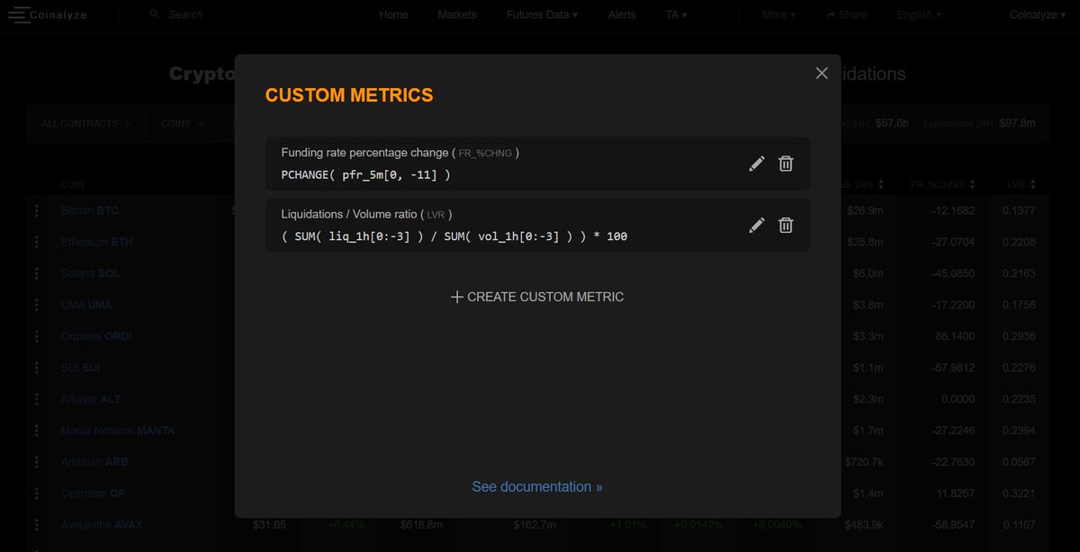
Task: Open the Solana SOL coin link
Action: pos(90,273)
